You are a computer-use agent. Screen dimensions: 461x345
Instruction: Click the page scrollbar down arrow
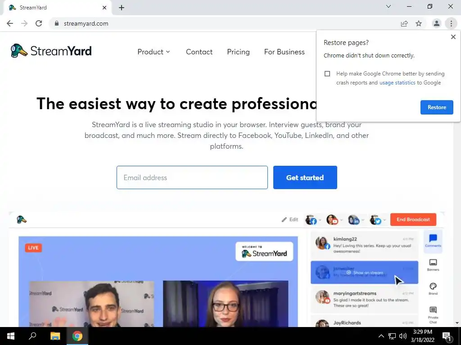[457, 323]
